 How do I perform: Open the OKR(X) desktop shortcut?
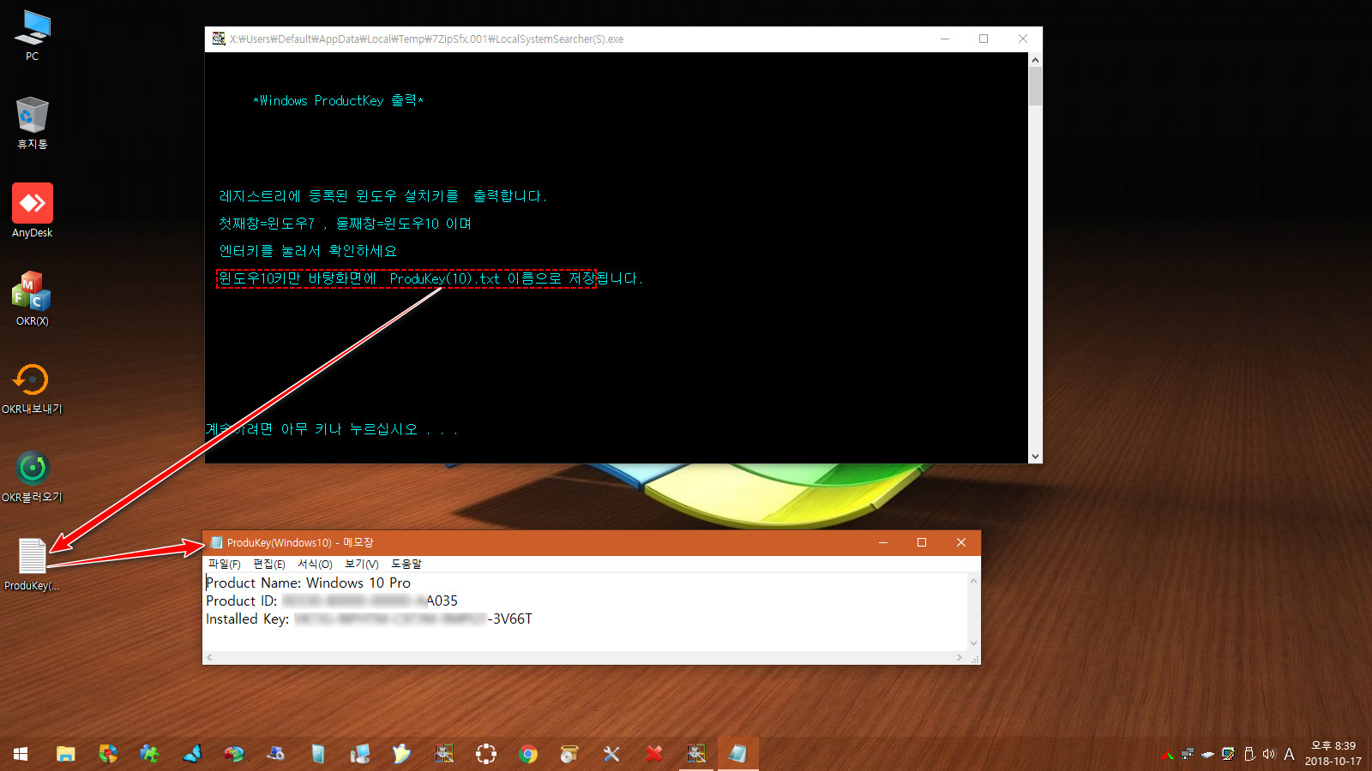point(32,298)
